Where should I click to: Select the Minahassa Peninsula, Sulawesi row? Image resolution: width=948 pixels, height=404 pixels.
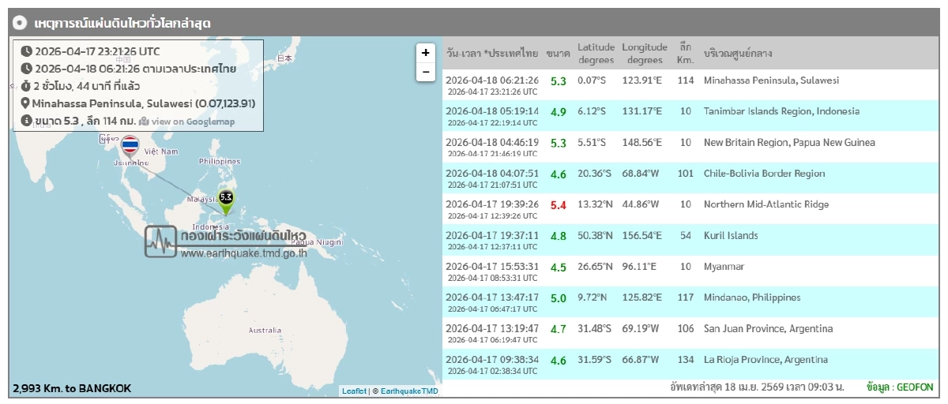click(x=689, y=85)
